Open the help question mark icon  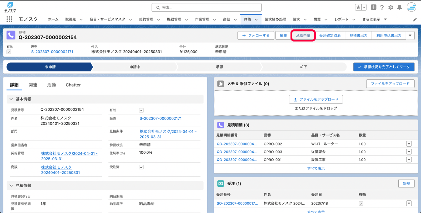point(382,7)
